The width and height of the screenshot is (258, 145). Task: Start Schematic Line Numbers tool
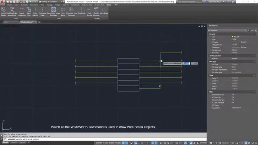pyautogui.click(x=71, y=12)
